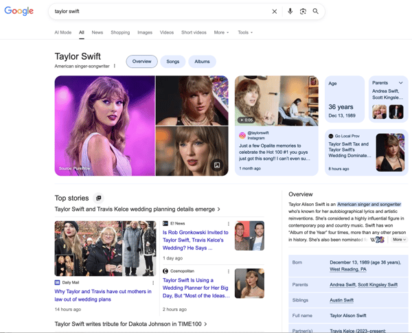
Task: Open the Opalite memories Instagram post text
Action: 275,152
